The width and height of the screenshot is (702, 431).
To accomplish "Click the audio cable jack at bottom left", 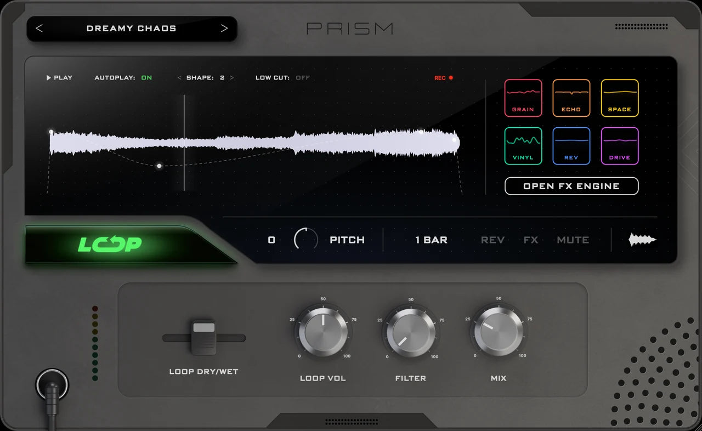I will click(x=52, y=384).
